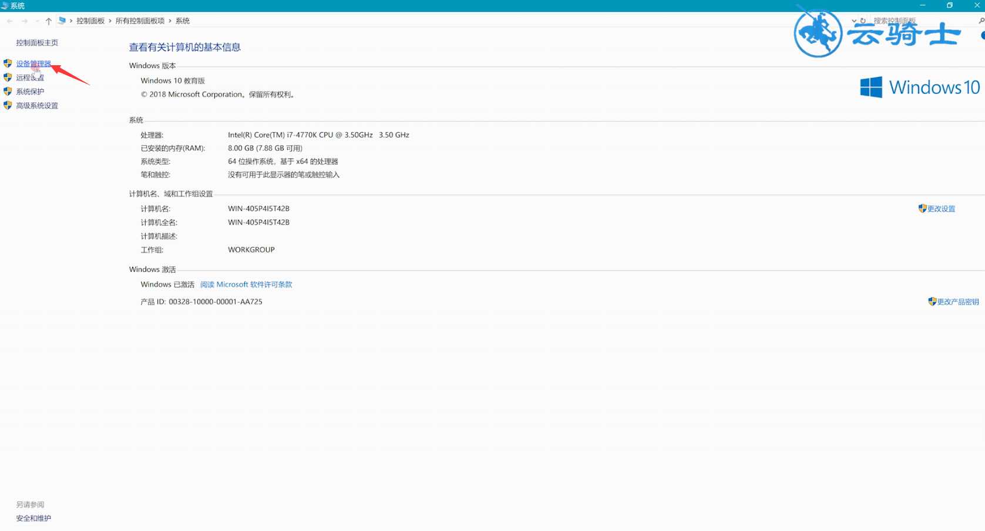Click product ID 00328-10000-00001-AA725

pos(216,302)
